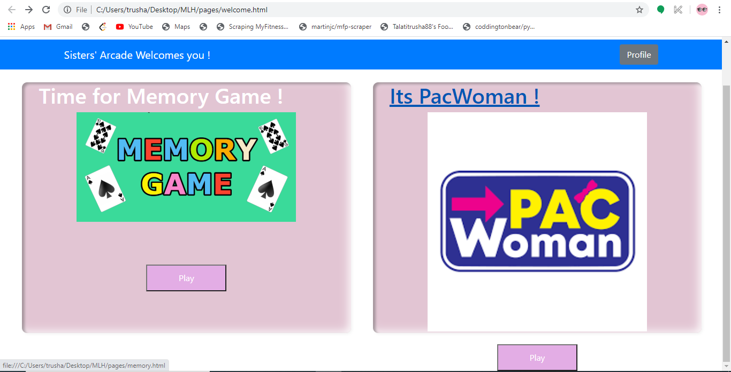This screenshot has height=372, width=731.
Task: Open the Its PacWoman ! link heading
Action: coord(465,96)
